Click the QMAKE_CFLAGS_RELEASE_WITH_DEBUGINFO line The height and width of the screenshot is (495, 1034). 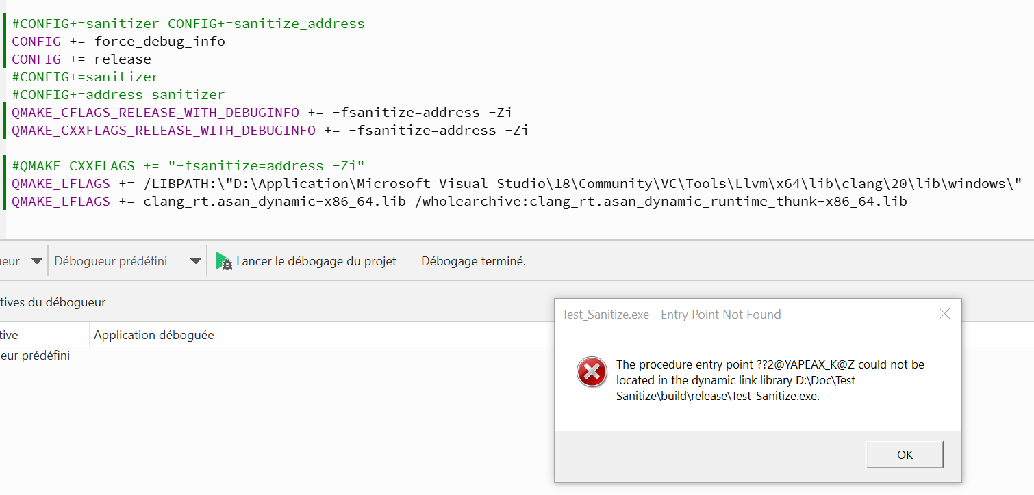click(x=262, y=113)
